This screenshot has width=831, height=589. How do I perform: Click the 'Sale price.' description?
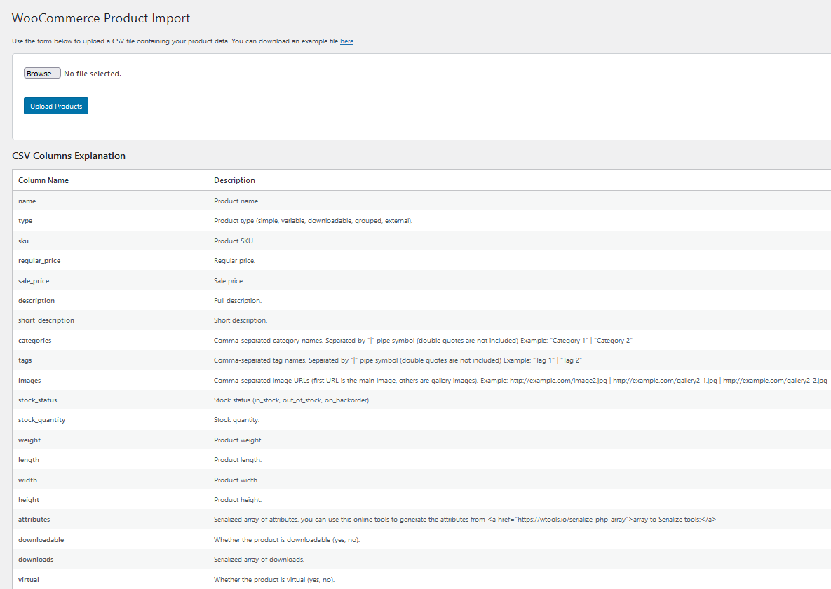click(x=229, y=281)
